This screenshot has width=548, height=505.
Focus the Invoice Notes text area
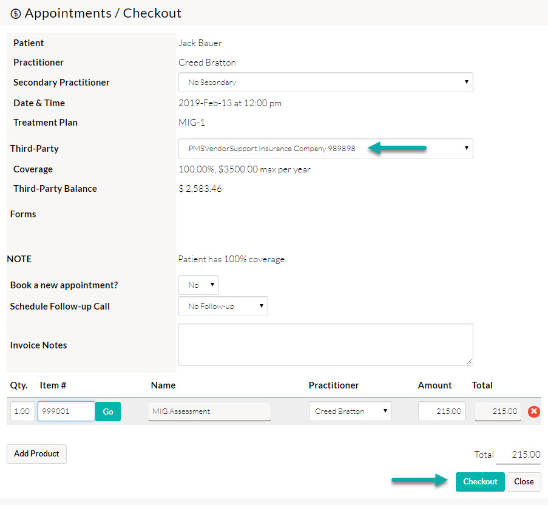(x=326, y=345)
